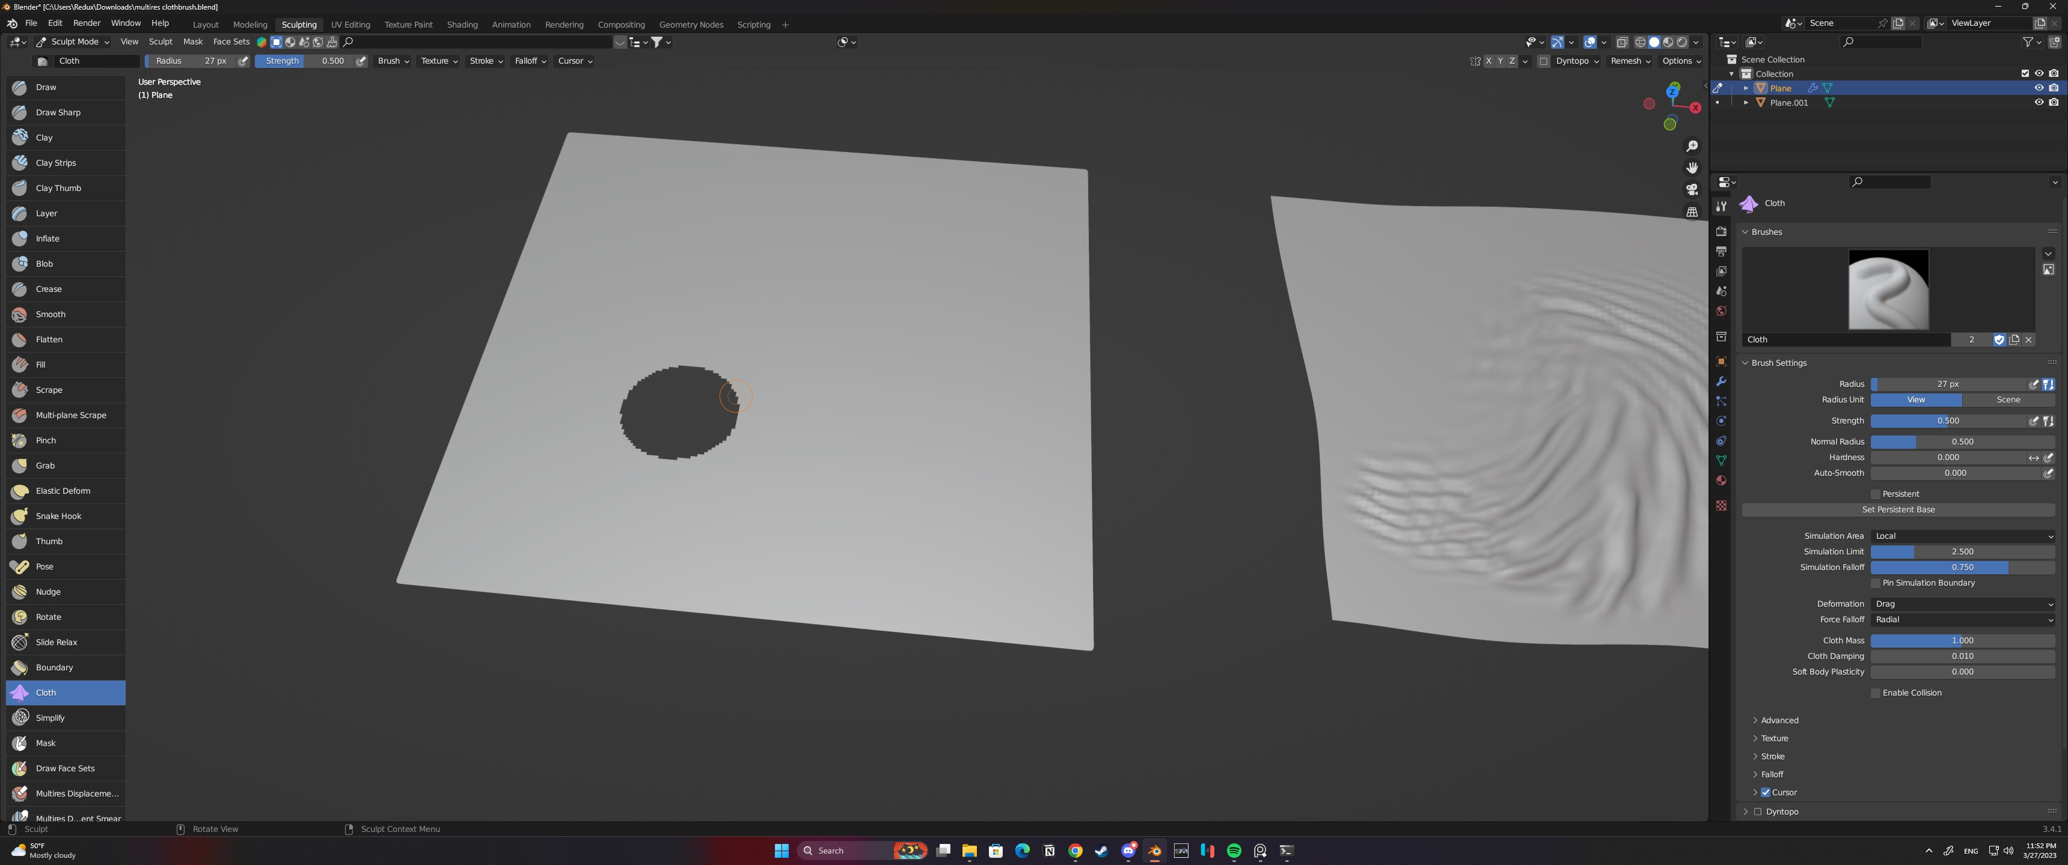Adjust the Normal Radius slider
Screen dimensions: 2068x865
pyautogui.click(x=1962, y=442)
